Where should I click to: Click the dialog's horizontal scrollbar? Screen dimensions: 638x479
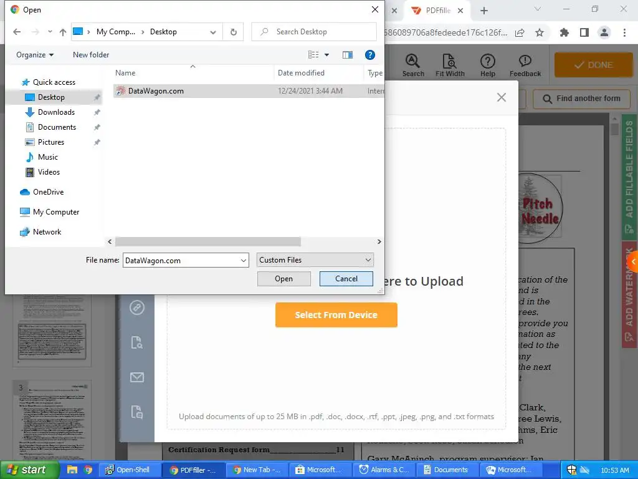pos(207,241)
